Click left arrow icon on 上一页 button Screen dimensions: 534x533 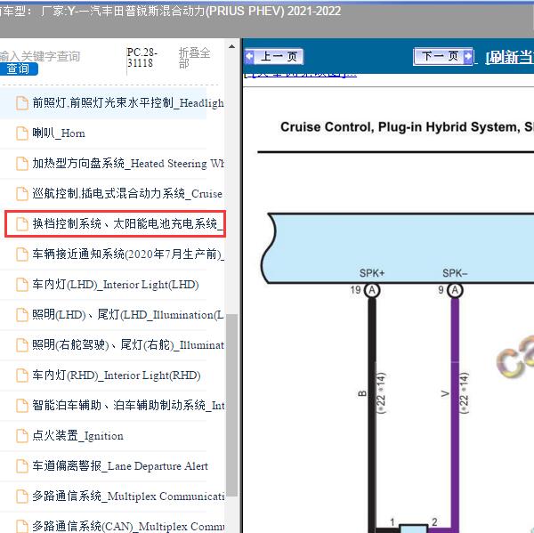click(x=249, y=57)
